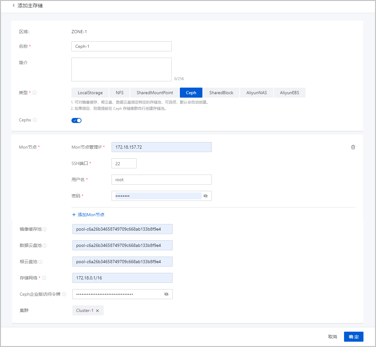
Task: Show info tooltip next to 数据云盘池
Action: 45,246
